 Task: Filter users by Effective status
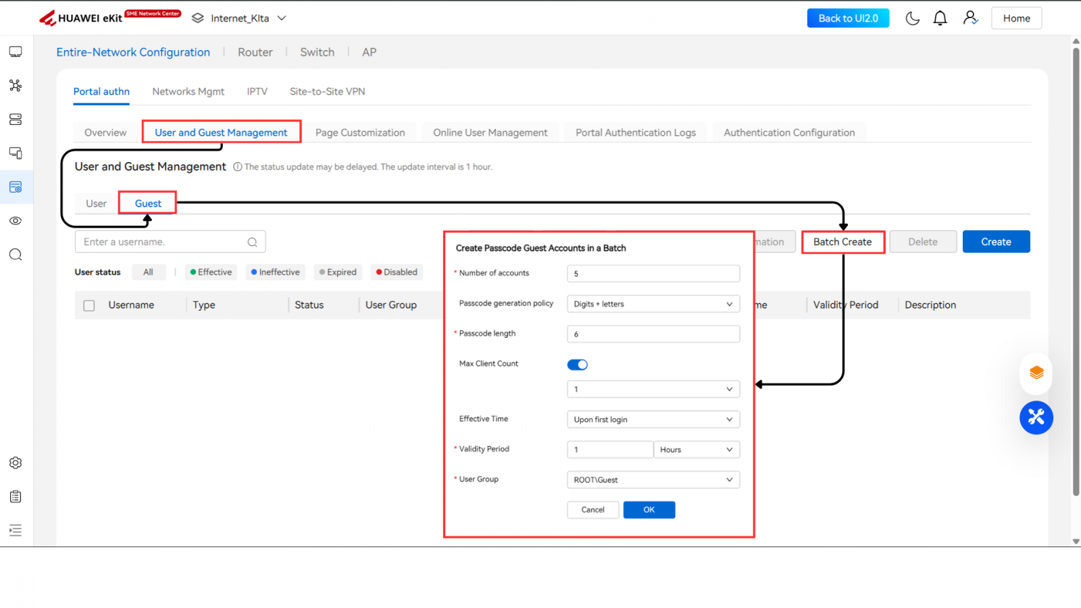[x=211, y=272]
